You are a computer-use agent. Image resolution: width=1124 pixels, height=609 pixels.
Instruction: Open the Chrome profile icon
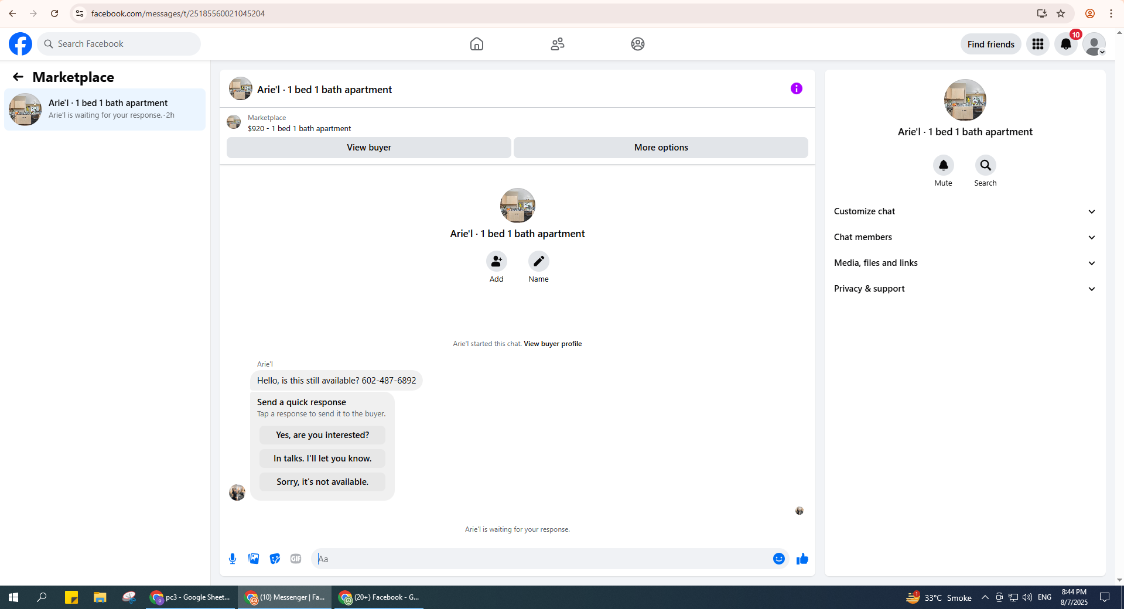click(x=1090, y=13)
